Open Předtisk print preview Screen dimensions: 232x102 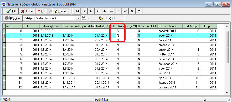[13, 18]
